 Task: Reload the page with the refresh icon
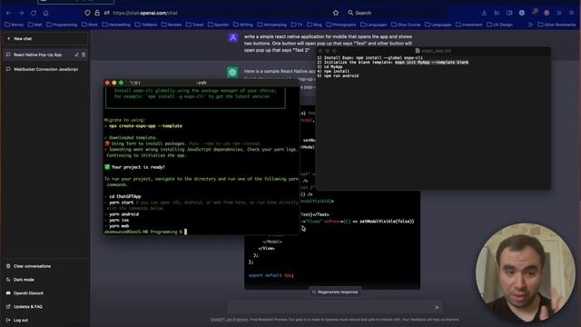pyautogui.click(x=34, y=13)
